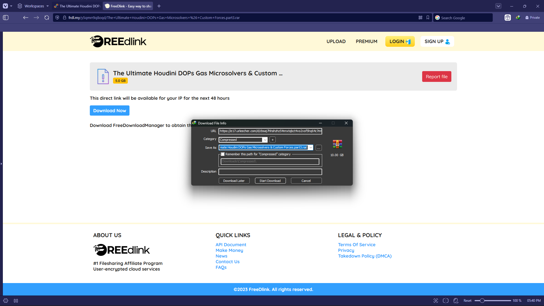
Task: Click the URL field in dialog
Action: coord(270,131)
